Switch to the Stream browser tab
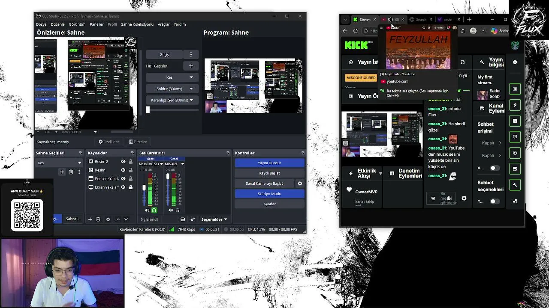The image size is (549, 308). click(x=365, y=20)
